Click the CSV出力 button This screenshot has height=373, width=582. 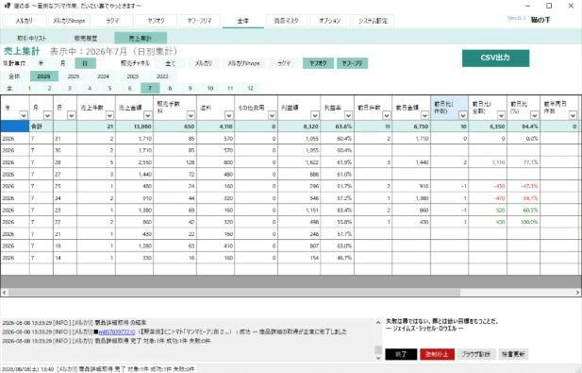[x=495, y=58]
